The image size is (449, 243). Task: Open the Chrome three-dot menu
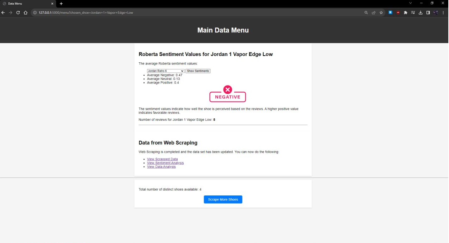[443, 13]
